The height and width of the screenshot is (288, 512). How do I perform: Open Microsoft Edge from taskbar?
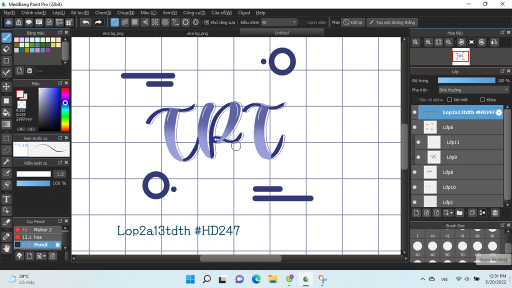(x=256, y=279)
